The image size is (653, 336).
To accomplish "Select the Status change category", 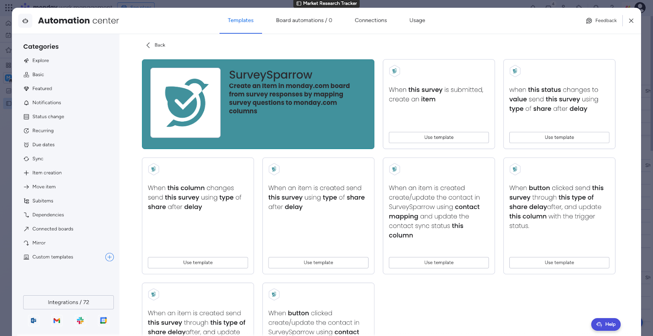I will pos(48,117).
